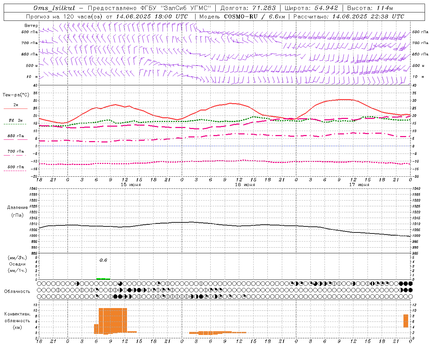The height and width of the screenshot is (344, 430).
Task: Click the Тем-ра(°C) axis label
Action: 16,95
